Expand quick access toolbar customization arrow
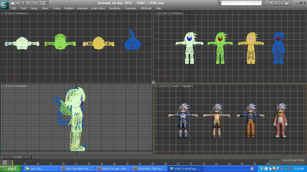The image size is (307, 172). tap(47, 3)
